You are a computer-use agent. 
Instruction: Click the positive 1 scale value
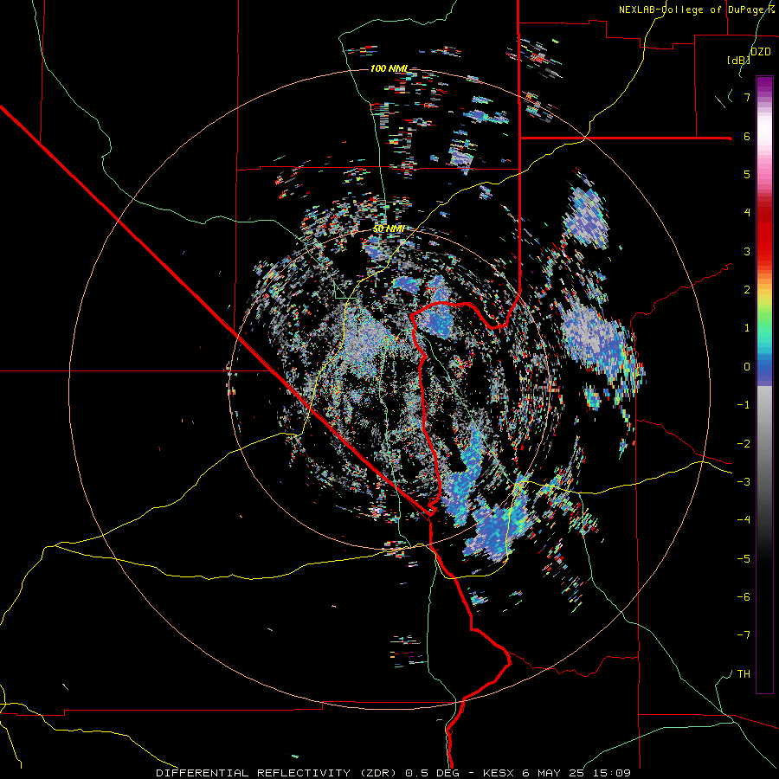tap(747, 328)
